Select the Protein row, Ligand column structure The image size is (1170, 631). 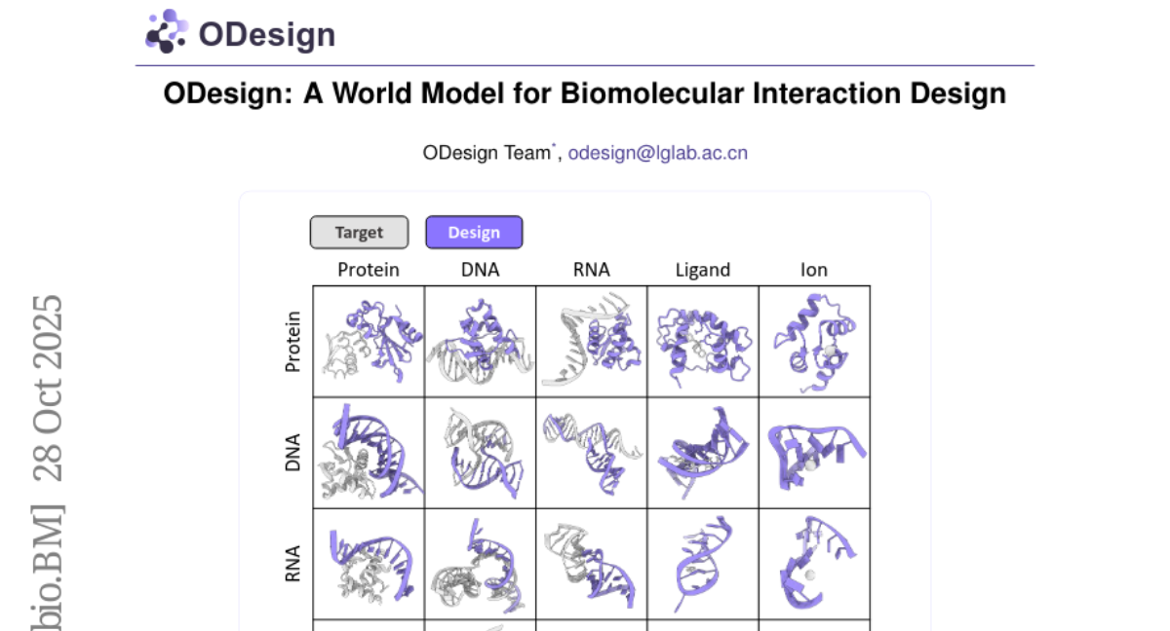(702, 342)
